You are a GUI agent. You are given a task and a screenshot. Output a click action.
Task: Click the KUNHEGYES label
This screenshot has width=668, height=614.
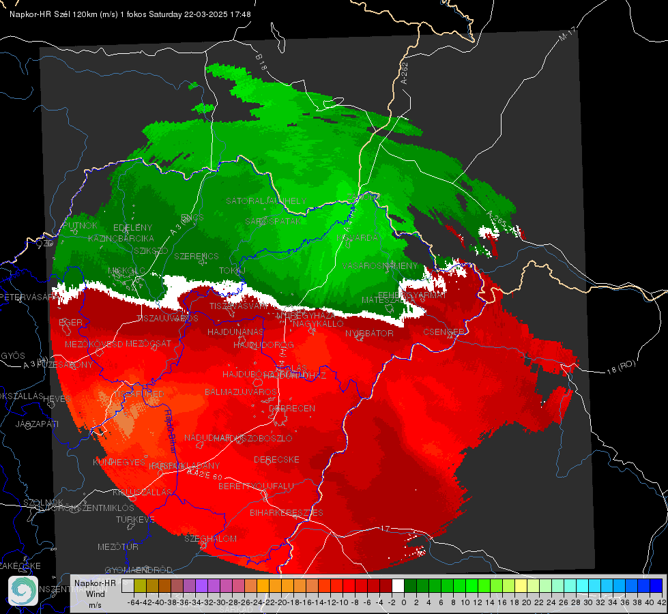(119, 463)
